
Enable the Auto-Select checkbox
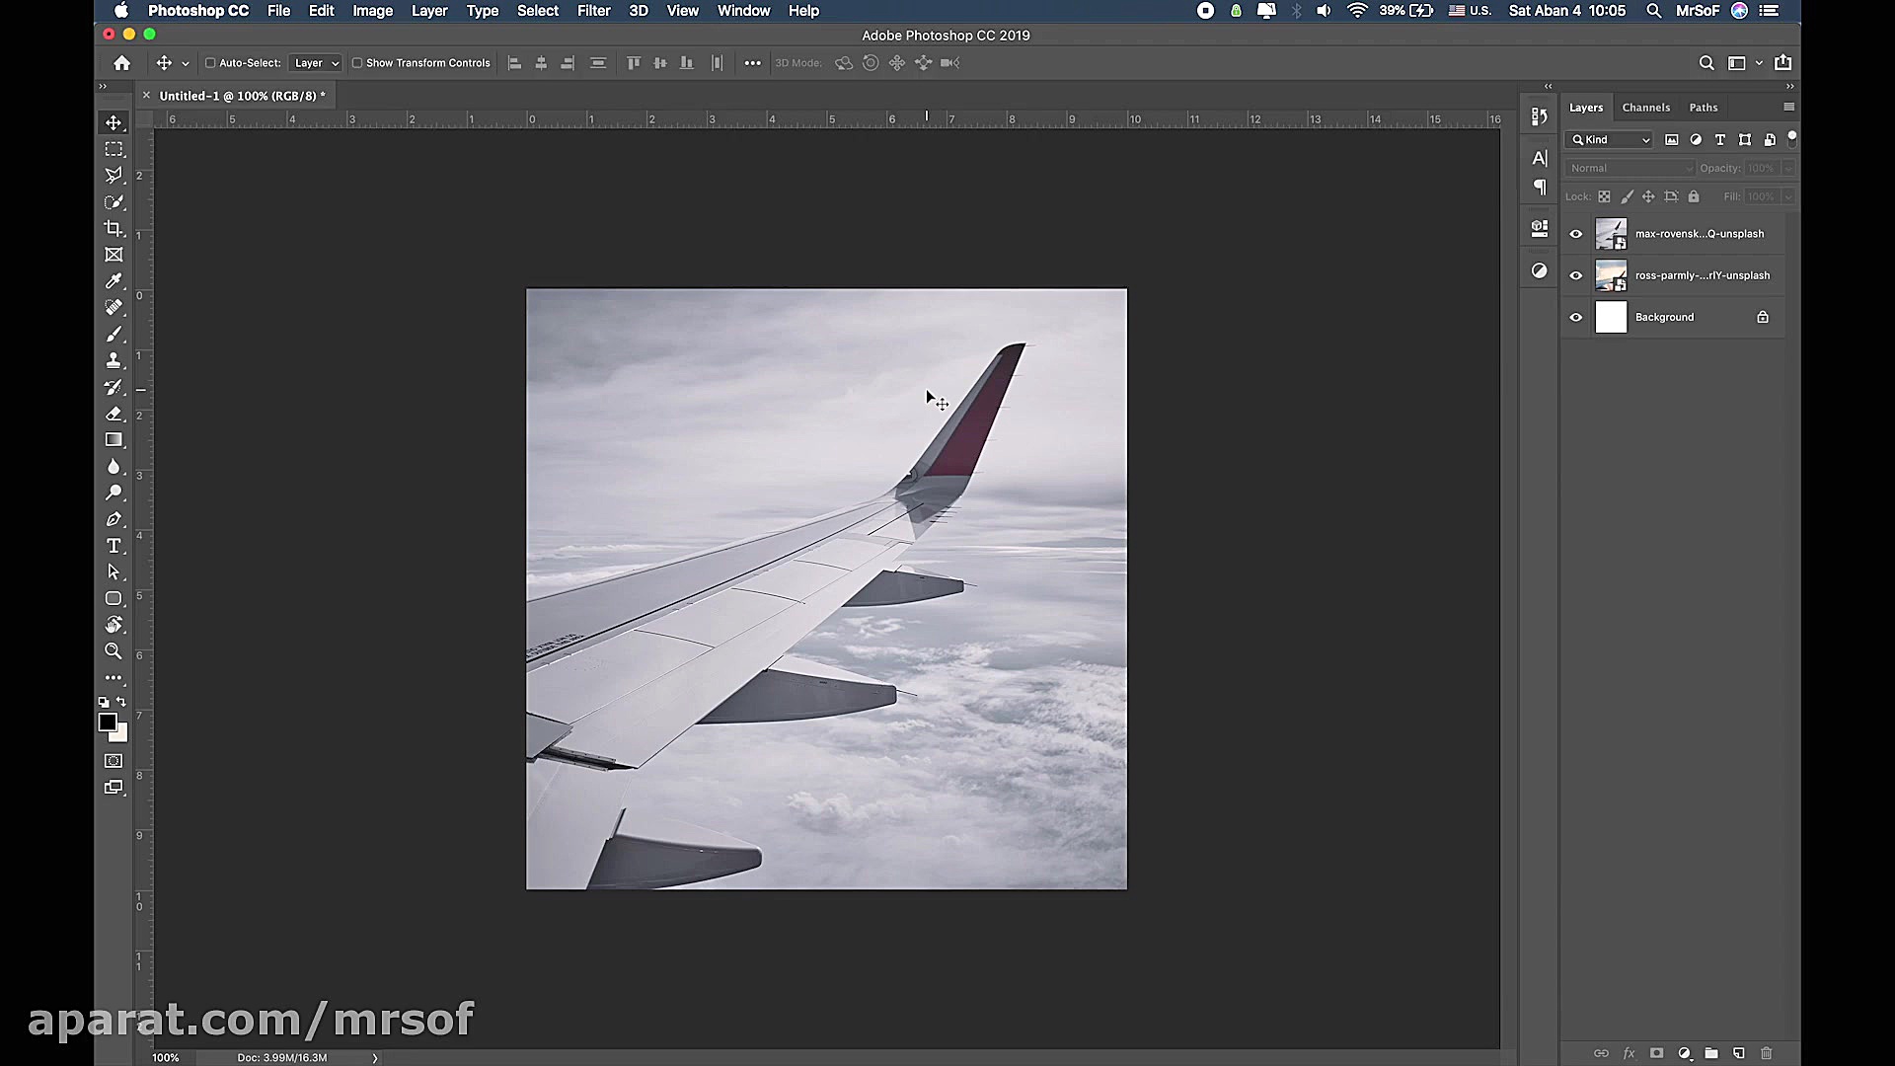pos(210,63)
